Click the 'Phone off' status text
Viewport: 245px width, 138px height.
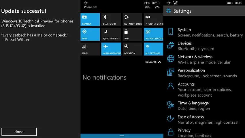pyautogui.click(x=90, y=7)
